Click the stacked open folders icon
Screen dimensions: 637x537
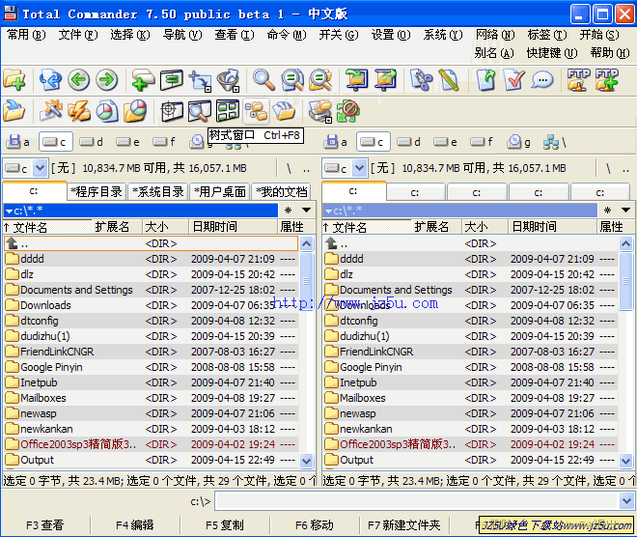coord(284,111)
